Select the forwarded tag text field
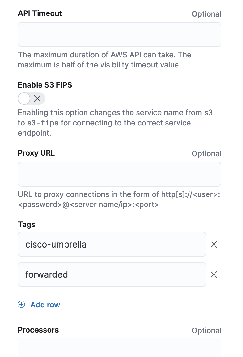The image size is (243, 357). [112, 274]
